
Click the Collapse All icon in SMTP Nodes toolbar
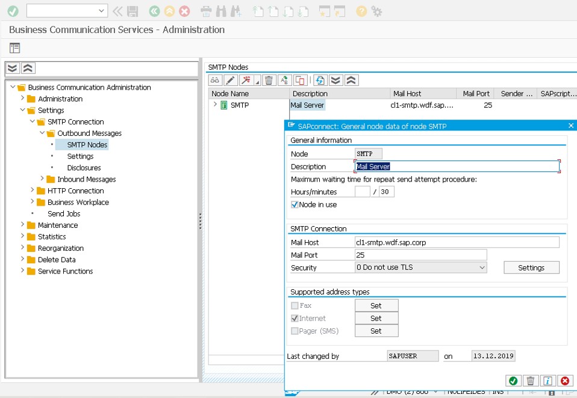351,80
